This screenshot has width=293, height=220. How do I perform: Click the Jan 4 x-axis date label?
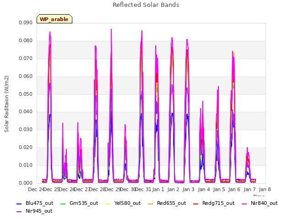coord(204,189)
